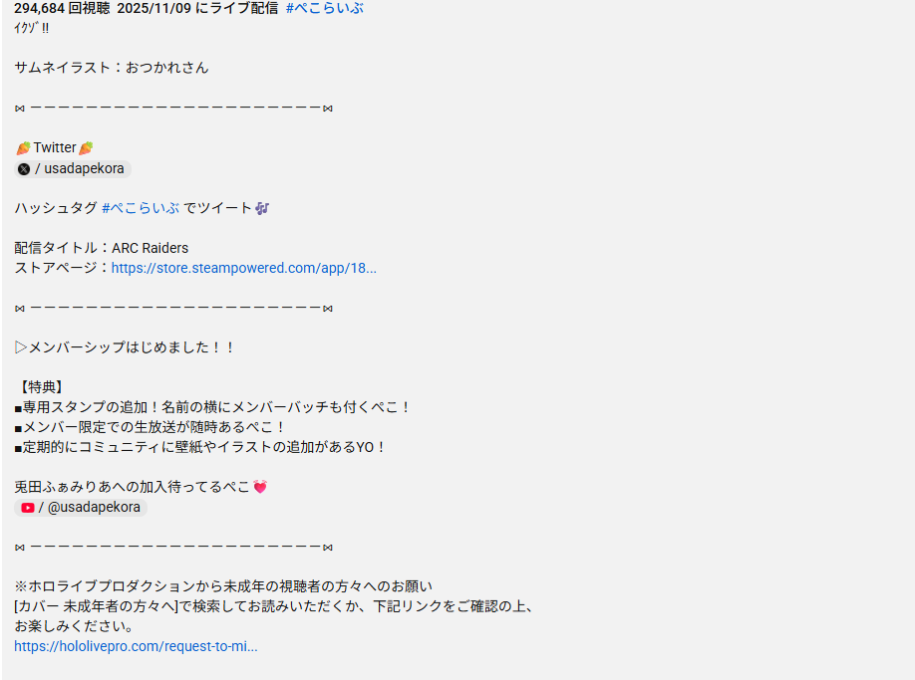Viewport: 915px width, 680px height.
Task: Click the 2025/11/09 にライブ配信 date text
Action: pyautogui.click(x=197, y=8)
